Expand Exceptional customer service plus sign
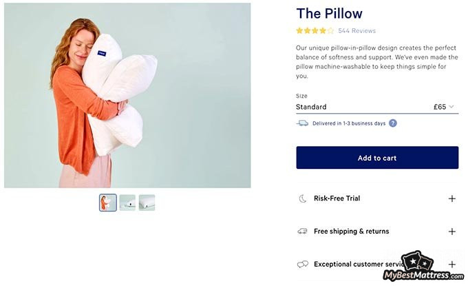This screenshot has height=286, width=468. pos(452,264)
